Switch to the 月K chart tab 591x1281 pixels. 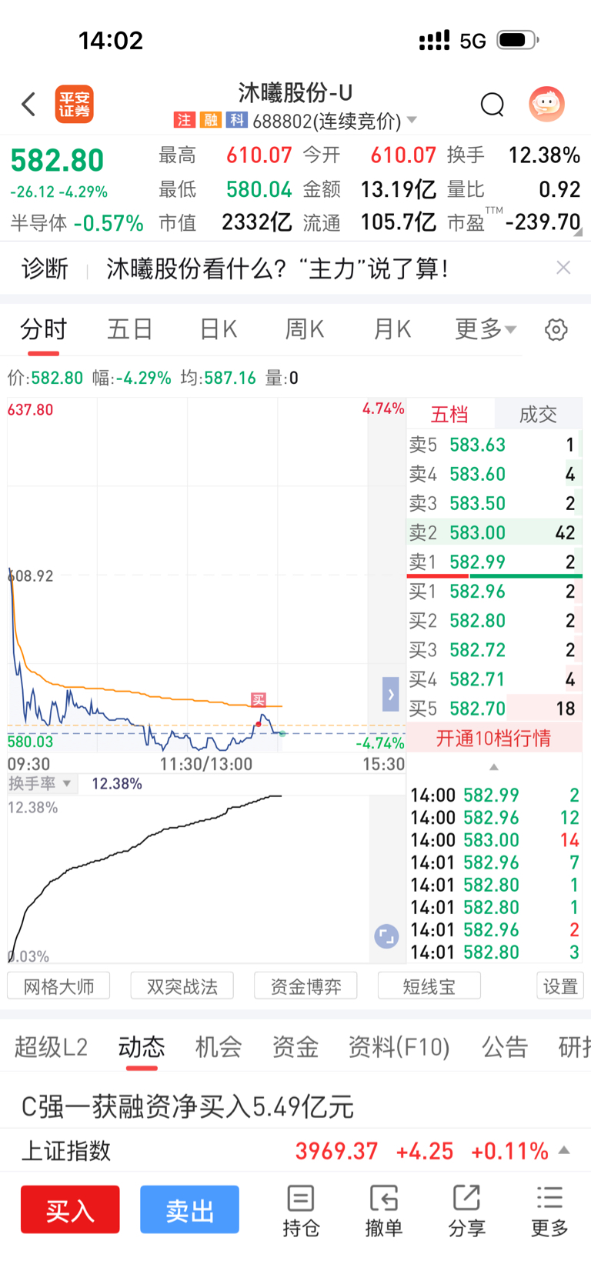point(392,330)
